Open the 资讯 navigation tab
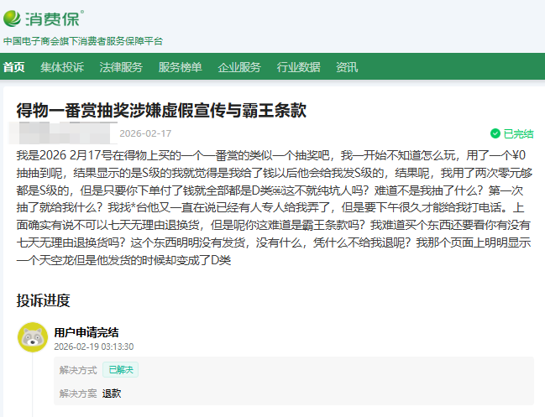Image resolution: width=545 pixels, height=417 pixels. tap(347, 67)
